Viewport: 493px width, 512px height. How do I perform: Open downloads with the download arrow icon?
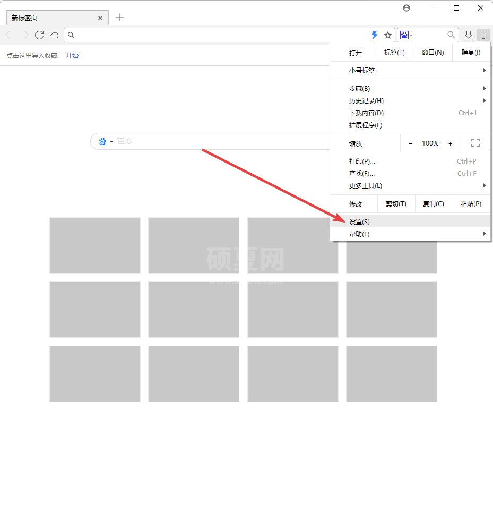469,35
